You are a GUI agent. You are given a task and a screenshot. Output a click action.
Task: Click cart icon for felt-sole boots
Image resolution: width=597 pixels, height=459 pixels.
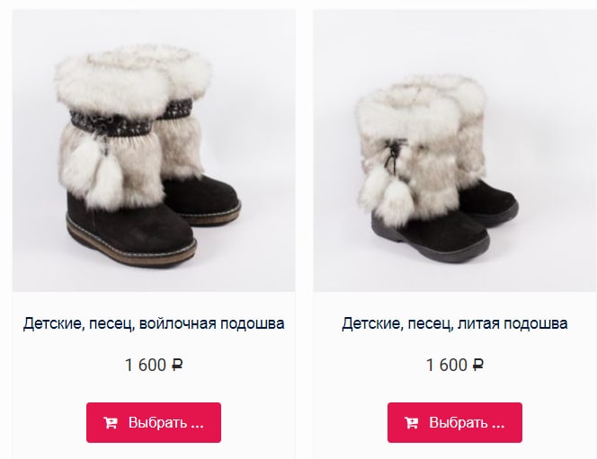[111, 422]
